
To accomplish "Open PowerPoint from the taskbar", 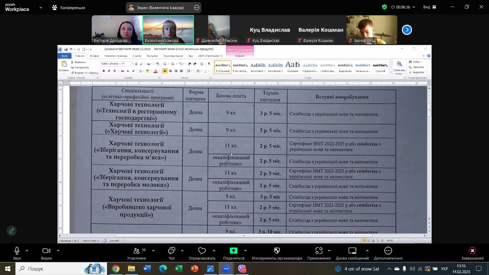I will [194, 269].
